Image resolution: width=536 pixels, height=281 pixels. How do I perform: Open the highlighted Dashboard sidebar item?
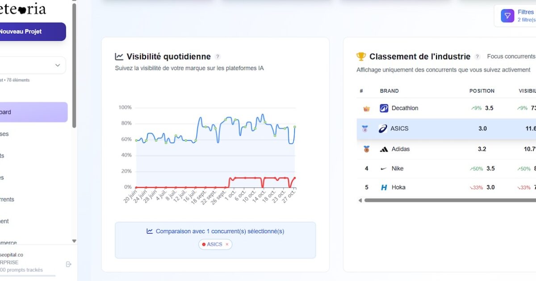point(33,112)
